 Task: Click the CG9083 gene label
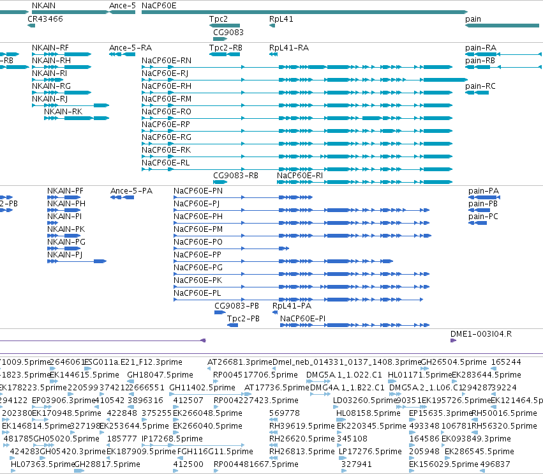(x=228, y=32)
